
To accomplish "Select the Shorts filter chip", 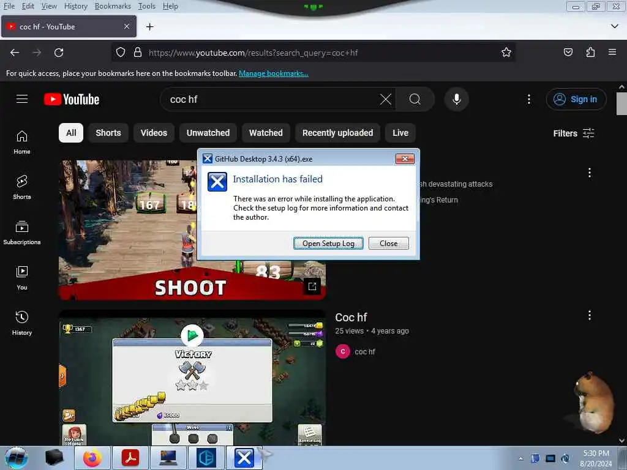I will point(108,133).
